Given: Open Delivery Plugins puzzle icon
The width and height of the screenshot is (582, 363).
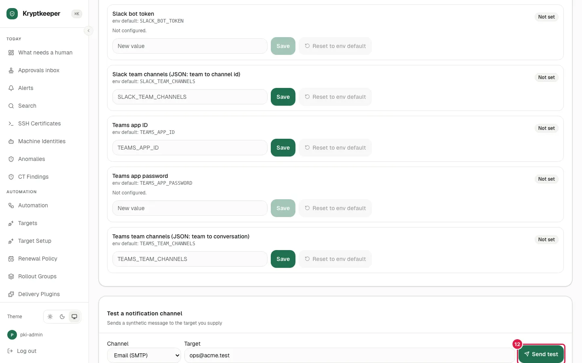Looking at the screenshot, I should coord(11,294).
